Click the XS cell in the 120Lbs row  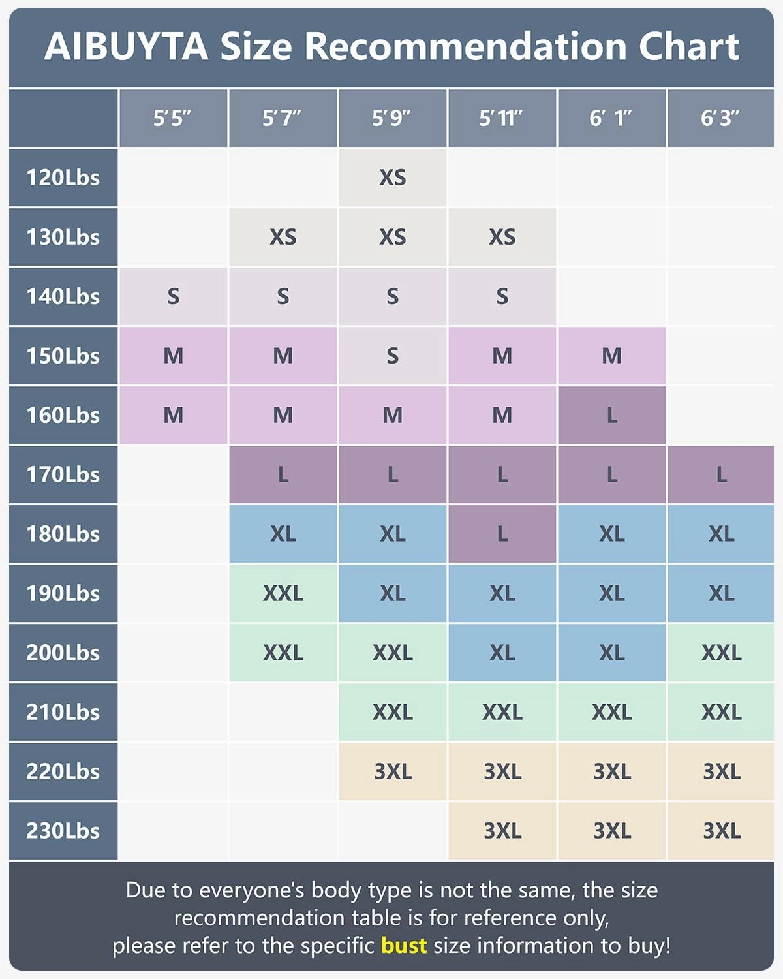pos(392,178)
